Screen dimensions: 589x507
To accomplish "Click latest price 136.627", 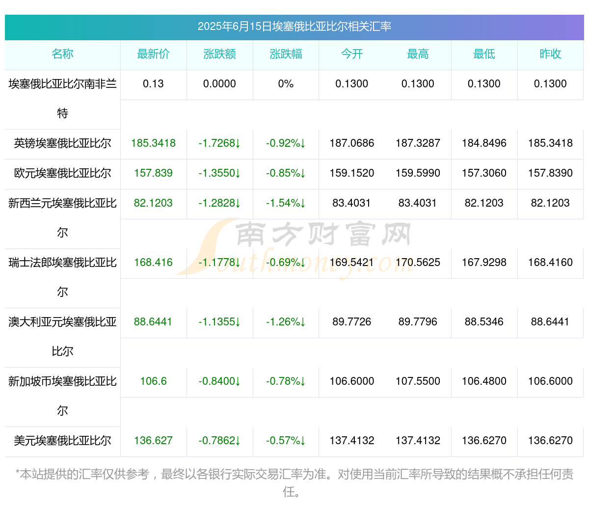I will coord(153,441).
